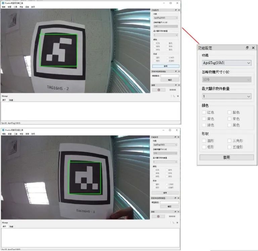Click the Pixetto app icon in top window's title bar
The height and width of the screenshot is (251, 258).
(3, 3)
